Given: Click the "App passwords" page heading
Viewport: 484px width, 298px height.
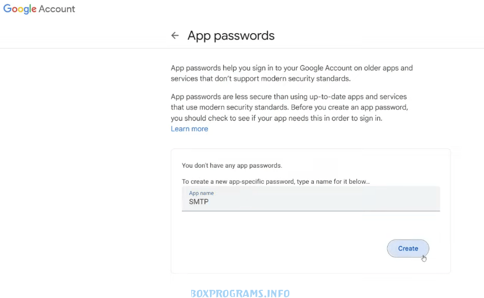Looking at the screenshot, I should (x=231, y=36).
